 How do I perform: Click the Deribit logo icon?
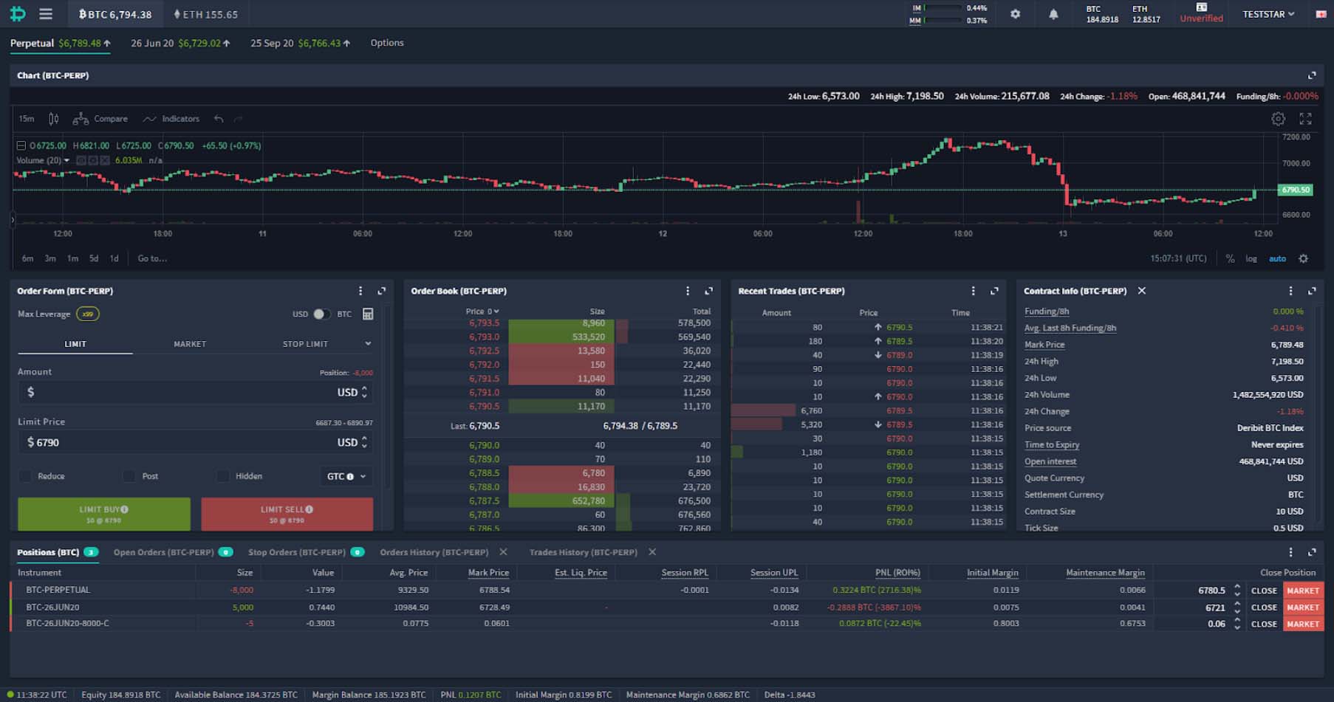coord(18,14)
